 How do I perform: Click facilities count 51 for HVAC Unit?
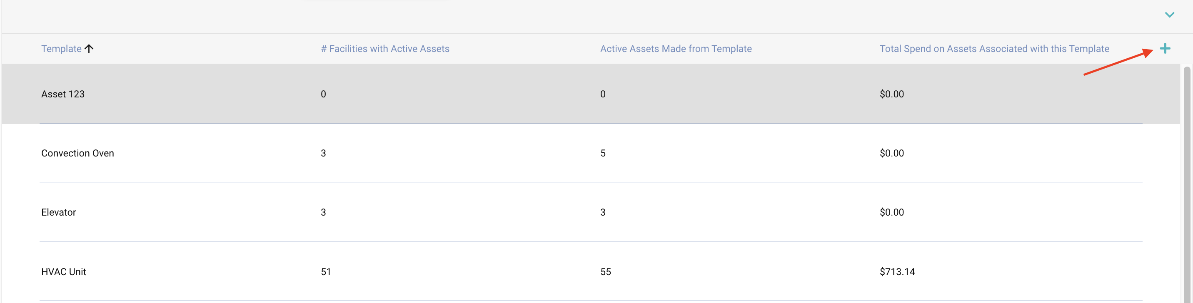tap(326, 271)
